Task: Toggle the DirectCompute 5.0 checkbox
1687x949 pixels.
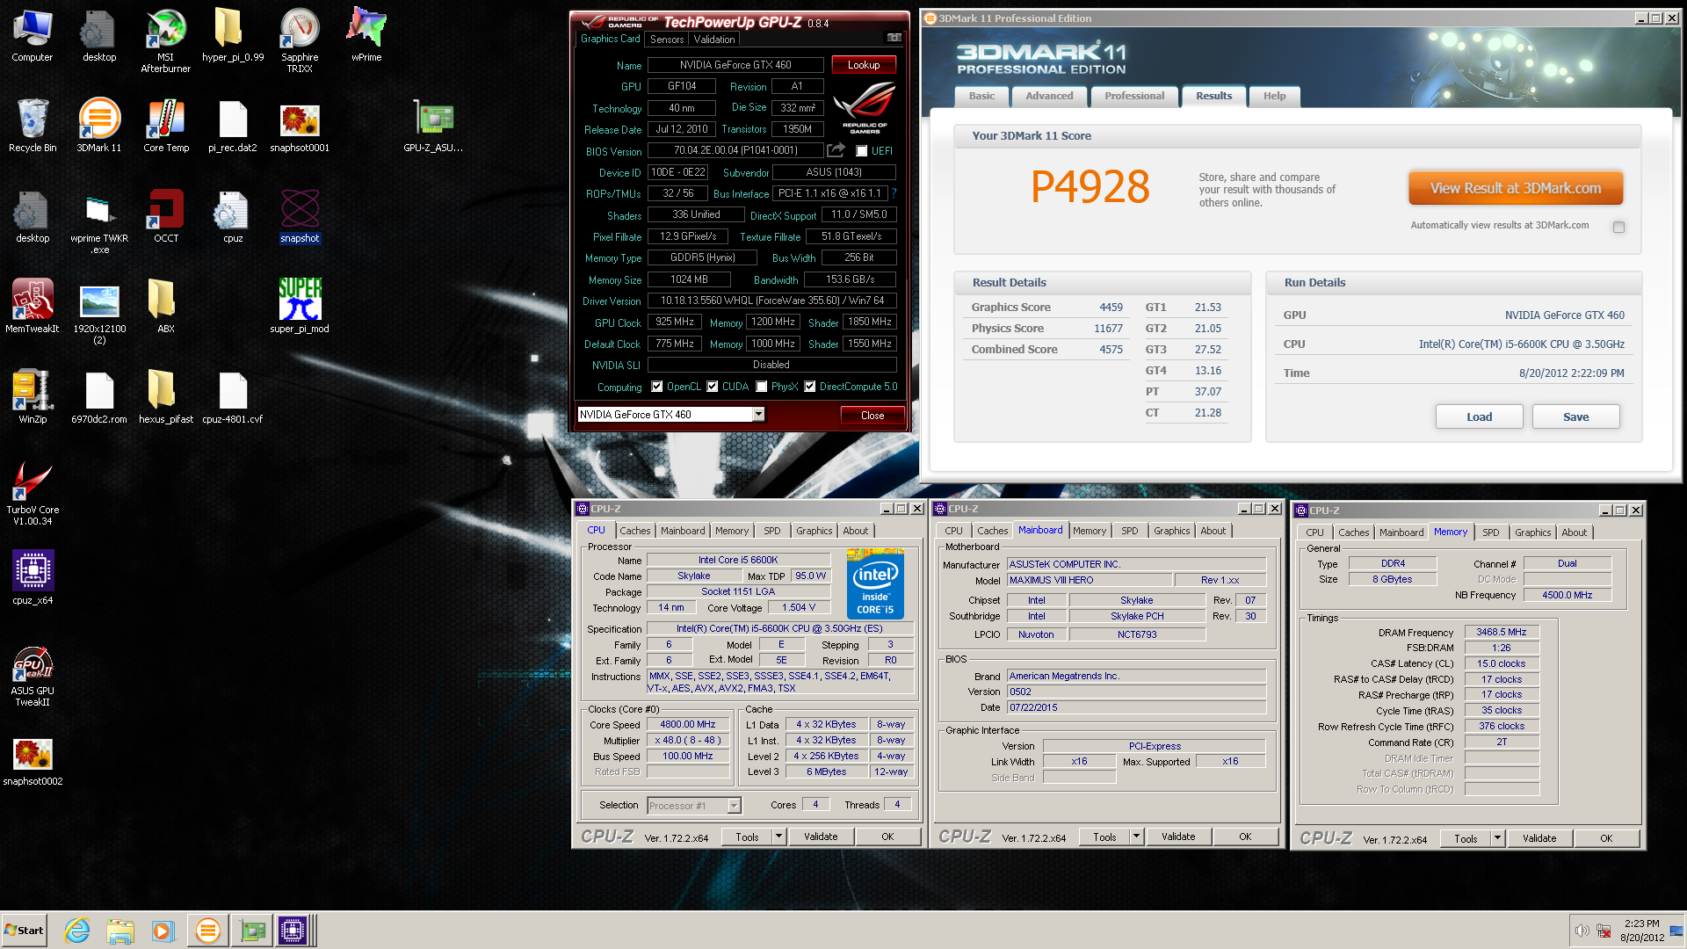Action: [810, 387]
